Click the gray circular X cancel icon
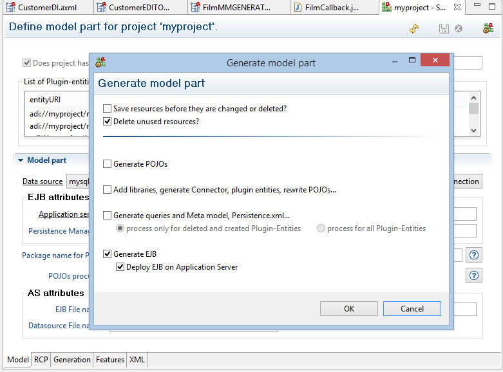Image resolution: width=503 pixels, height=372 pixels. [x=459, y=29]
